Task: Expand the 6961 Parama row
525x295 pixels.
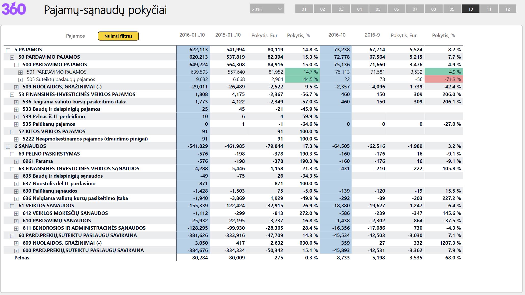Action: click(16, 162)
